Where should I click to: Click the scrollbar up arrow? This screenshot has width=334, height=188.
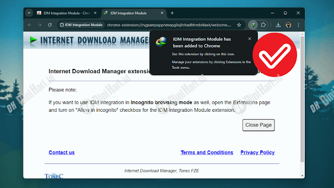(x=302, y=34)
